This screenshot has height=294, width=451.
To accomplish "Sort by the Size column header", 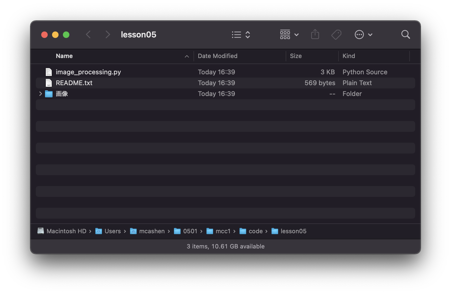I will click(296, 56).
